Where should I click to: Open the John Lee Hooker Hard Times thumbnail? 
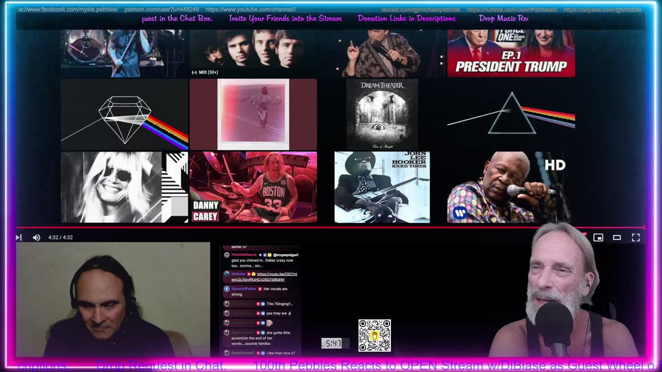click(382, 187)
